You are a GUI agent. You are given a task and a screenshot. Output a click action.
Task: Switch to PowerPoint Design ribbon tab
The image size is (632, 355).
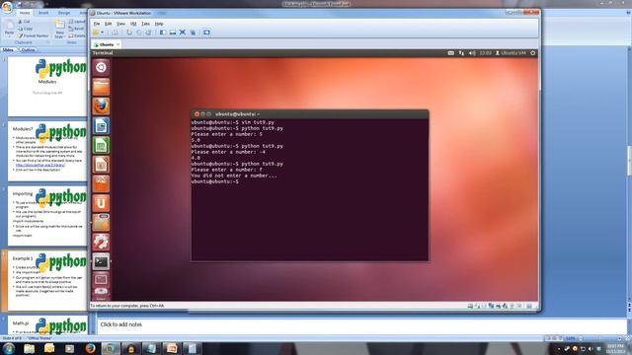63,13
